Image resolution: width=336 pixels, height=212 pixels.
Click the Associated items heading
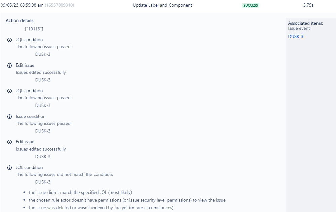point(305,23)
